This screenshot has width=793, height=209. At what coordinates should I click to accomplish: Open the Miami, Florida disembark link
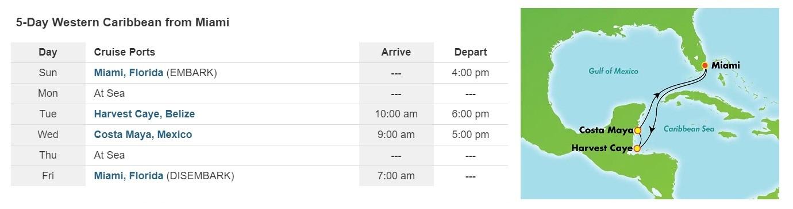click(128, 176)
